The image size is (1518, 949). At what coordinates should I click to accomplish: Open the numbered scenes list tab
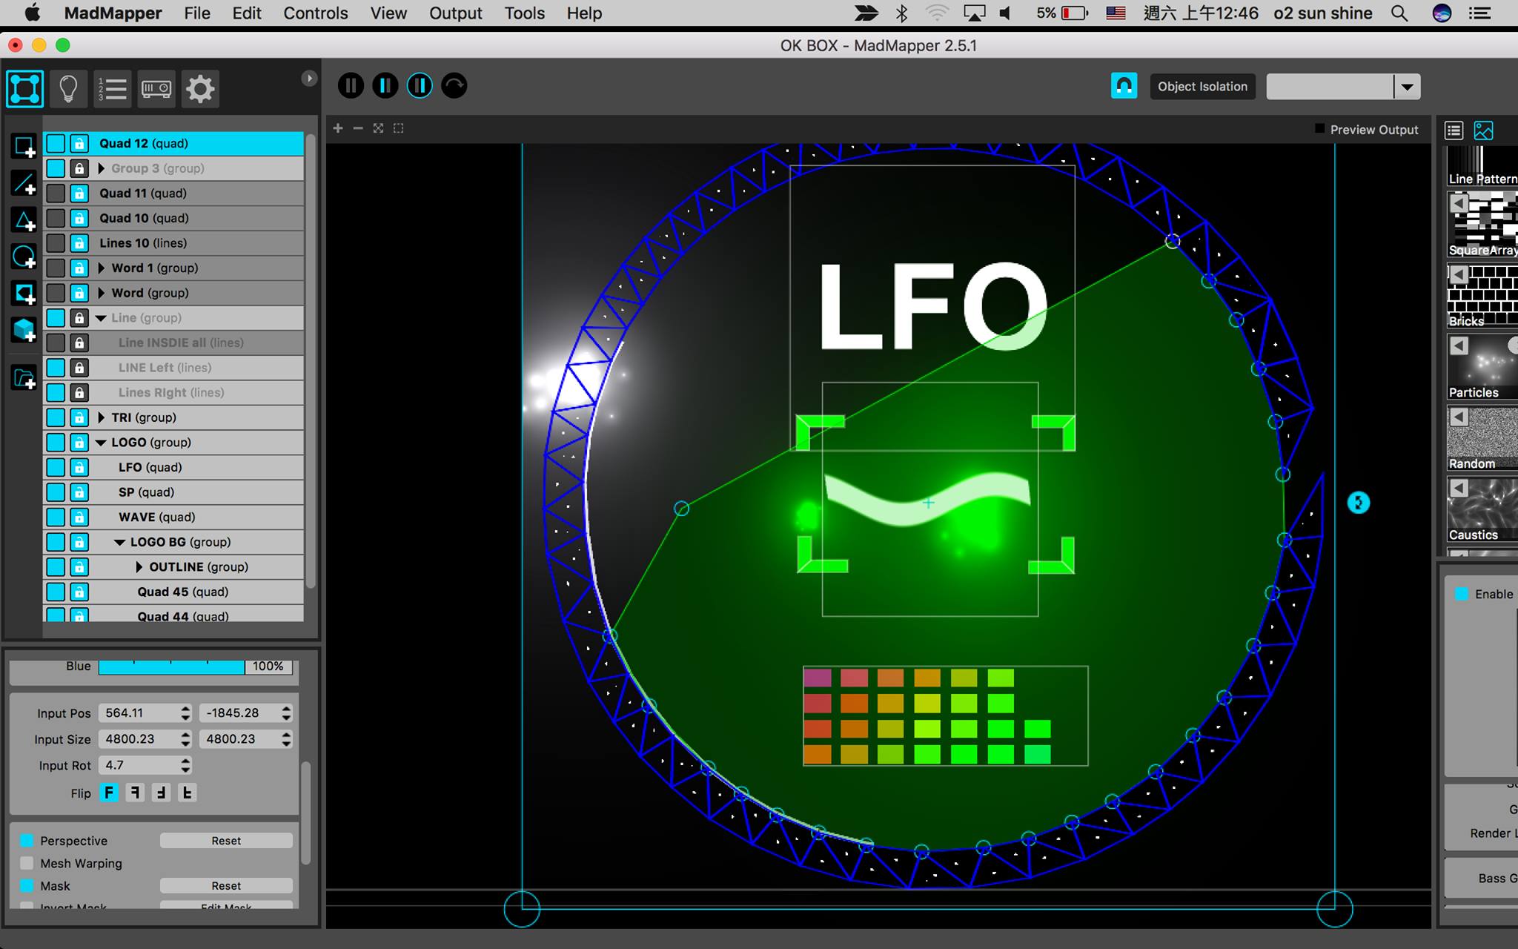[x=113, y=89]
